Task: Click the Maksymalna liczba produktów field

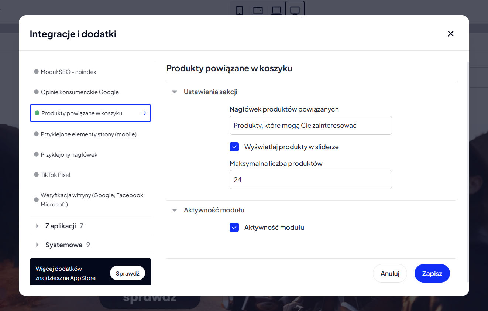Action: [310, 180]
